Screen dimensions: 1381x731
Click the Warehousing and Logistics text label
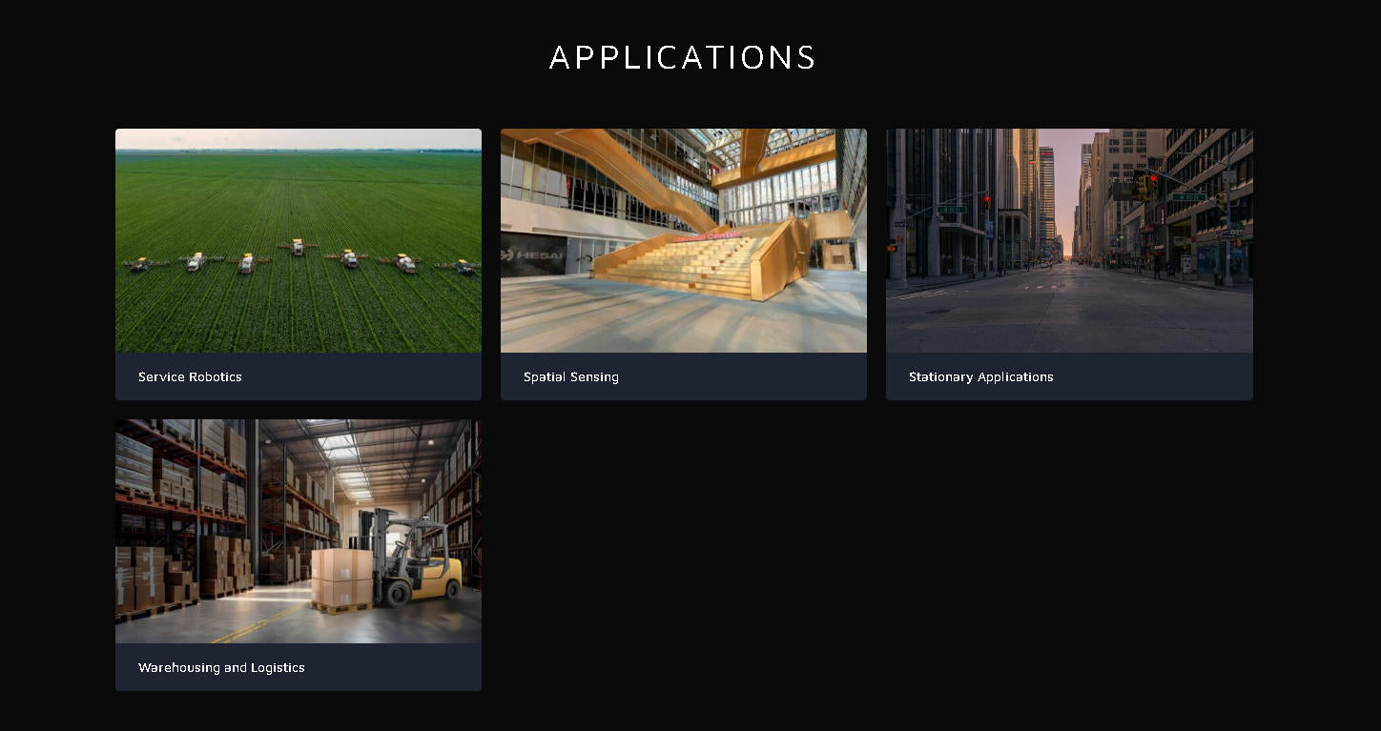point(221,667)
